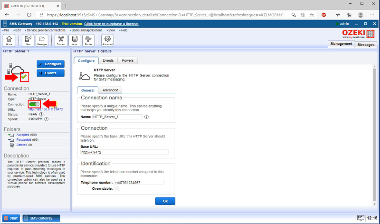380x224 pixels.
Task: Click the zoom magnifier icon in the address bar
Action: pos(294,15)
